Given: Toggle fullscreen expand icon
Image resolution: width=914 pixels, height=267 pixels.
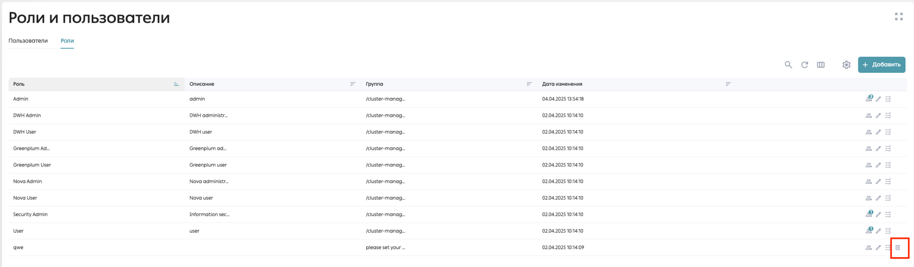Looking at the screenshot, I should point(899,17).
